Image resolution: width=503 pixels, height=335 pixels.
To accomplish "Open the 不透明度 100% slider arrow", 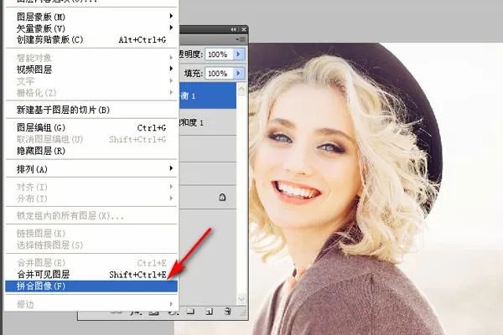I will (238, 54).
